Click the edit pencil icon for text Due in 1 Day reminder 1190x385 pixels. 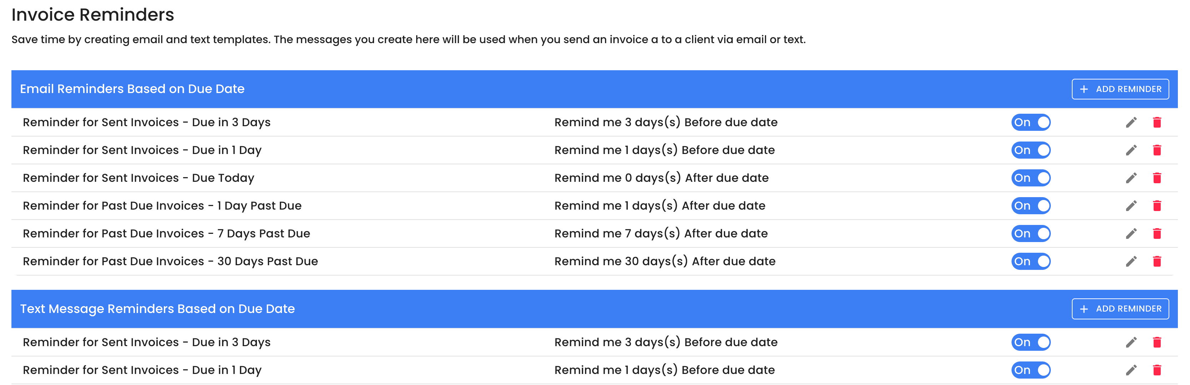click(x=1131, y=371)
